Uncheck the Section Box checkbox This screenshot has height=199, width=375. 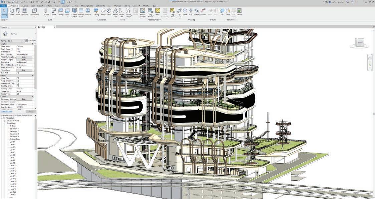[17, 94]
